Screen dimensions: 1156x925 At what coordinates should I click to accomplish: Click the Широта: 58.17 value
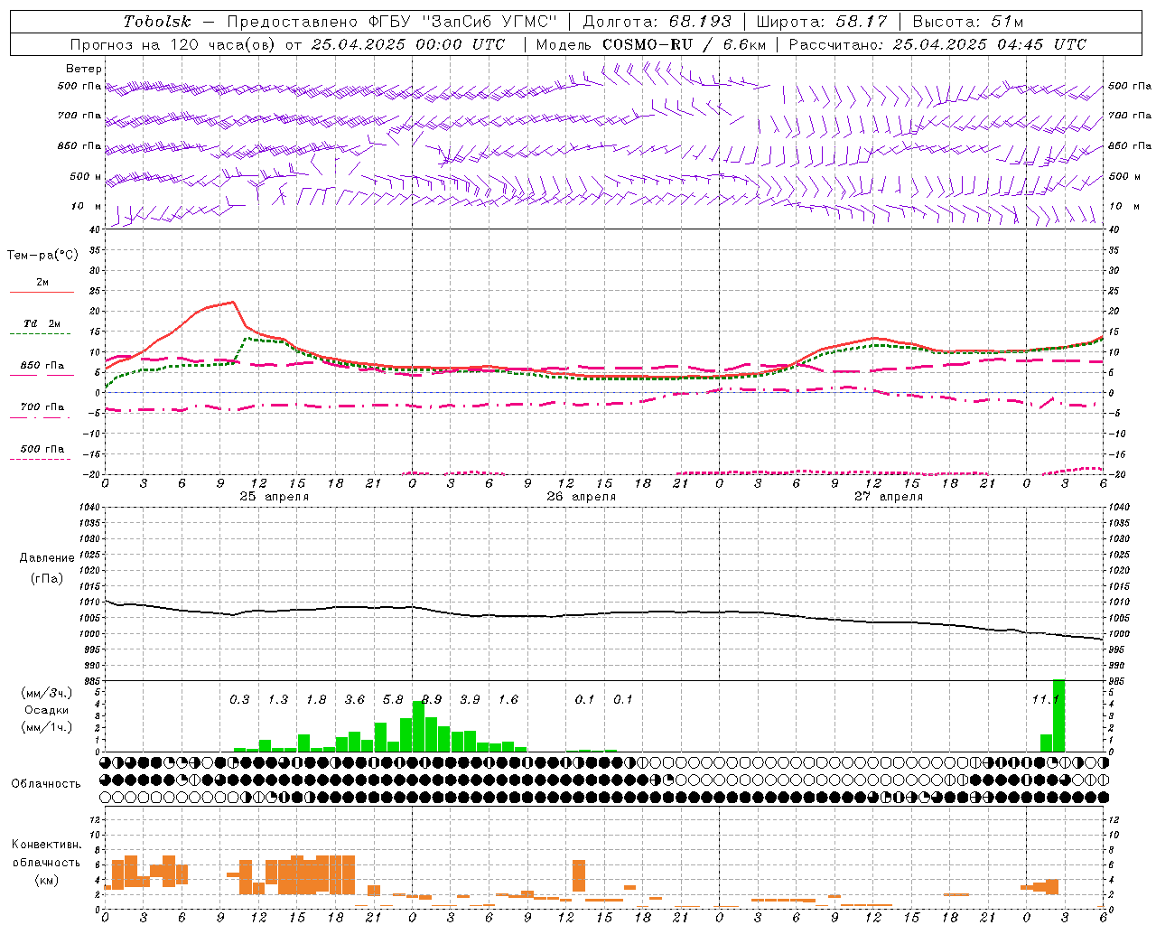822,22
